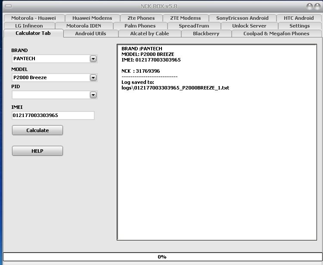This screenshot has height=265, width=323.
Task: Open the Alcatel by Cable tab
Action: click(149, 34)
